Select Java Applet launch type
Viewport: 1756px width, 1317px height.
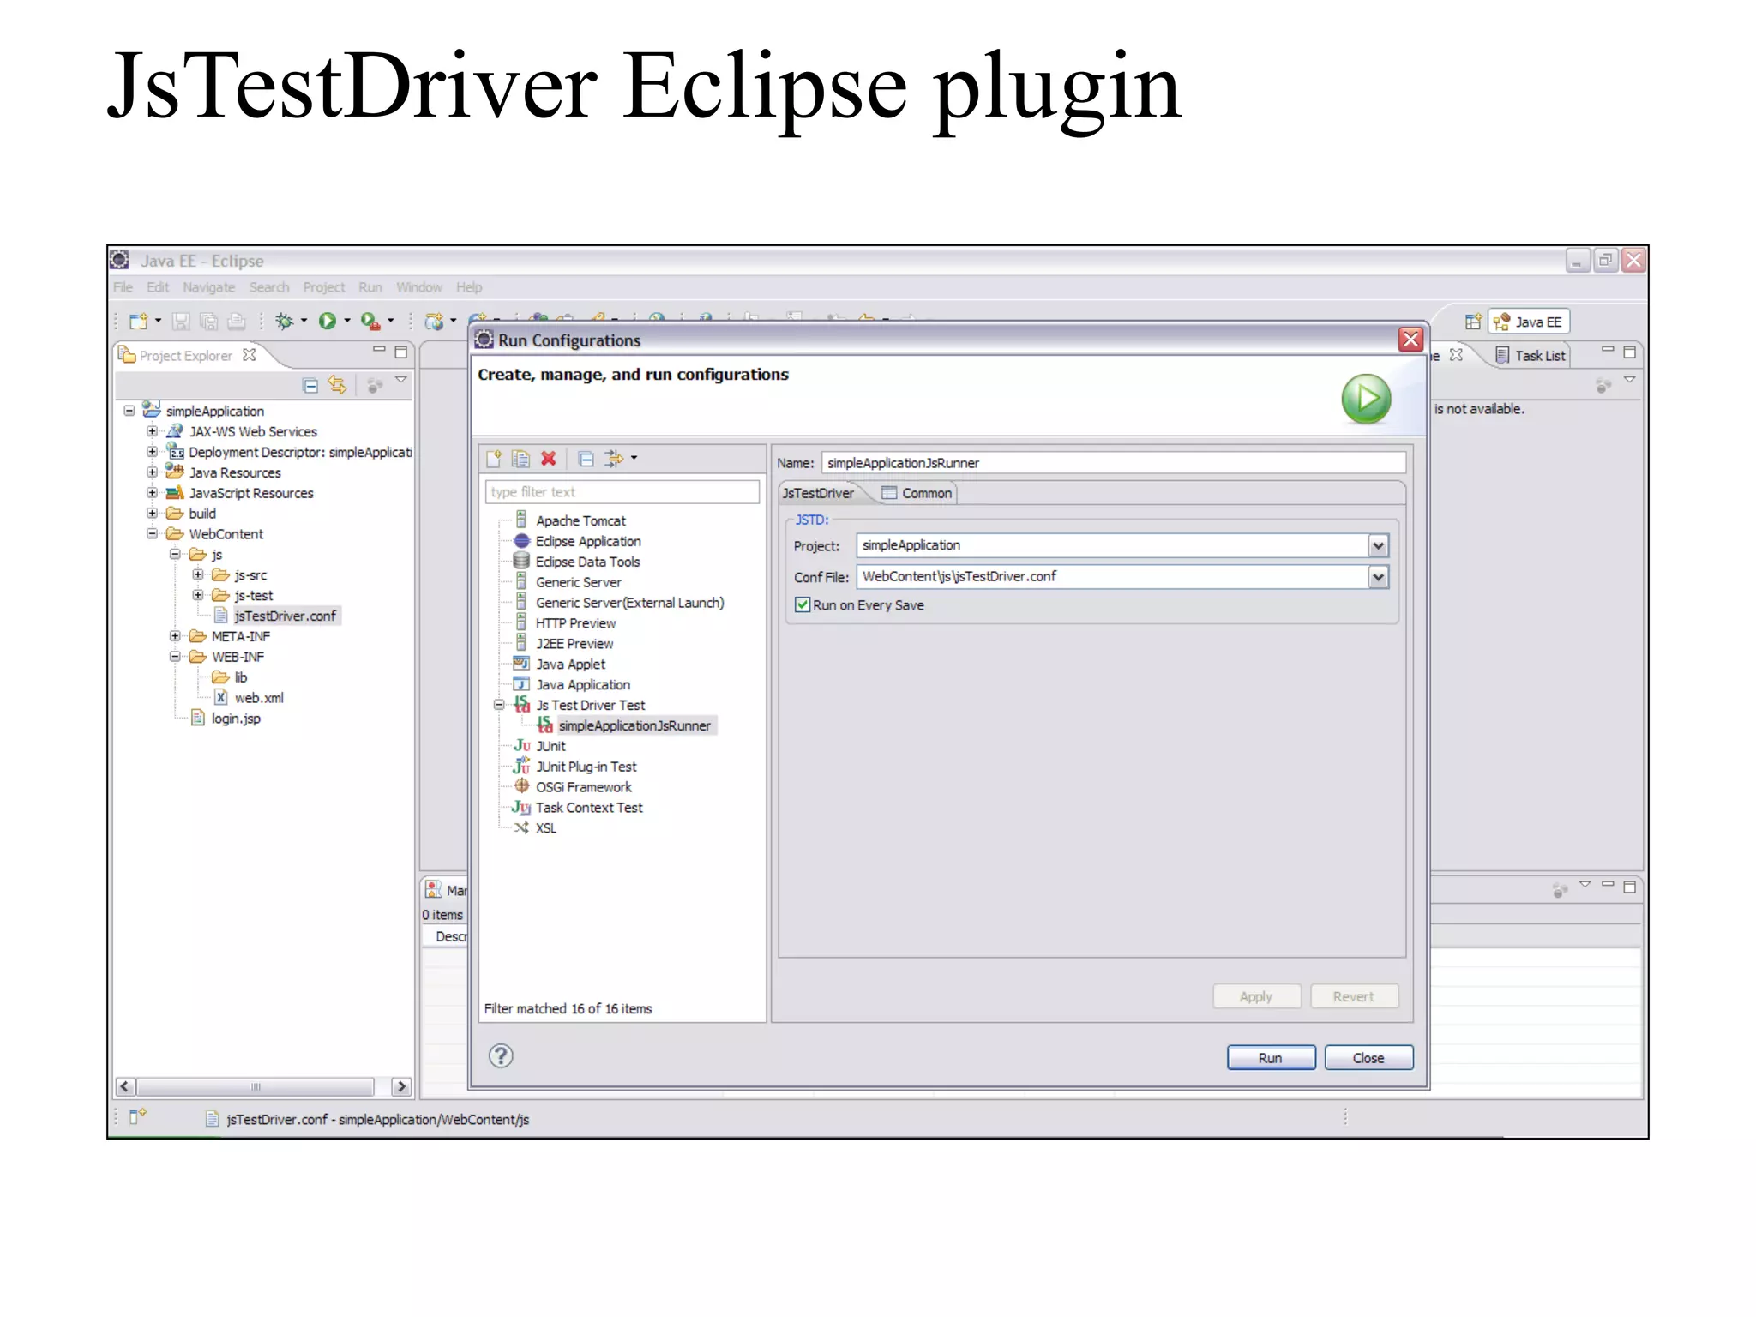570,664
